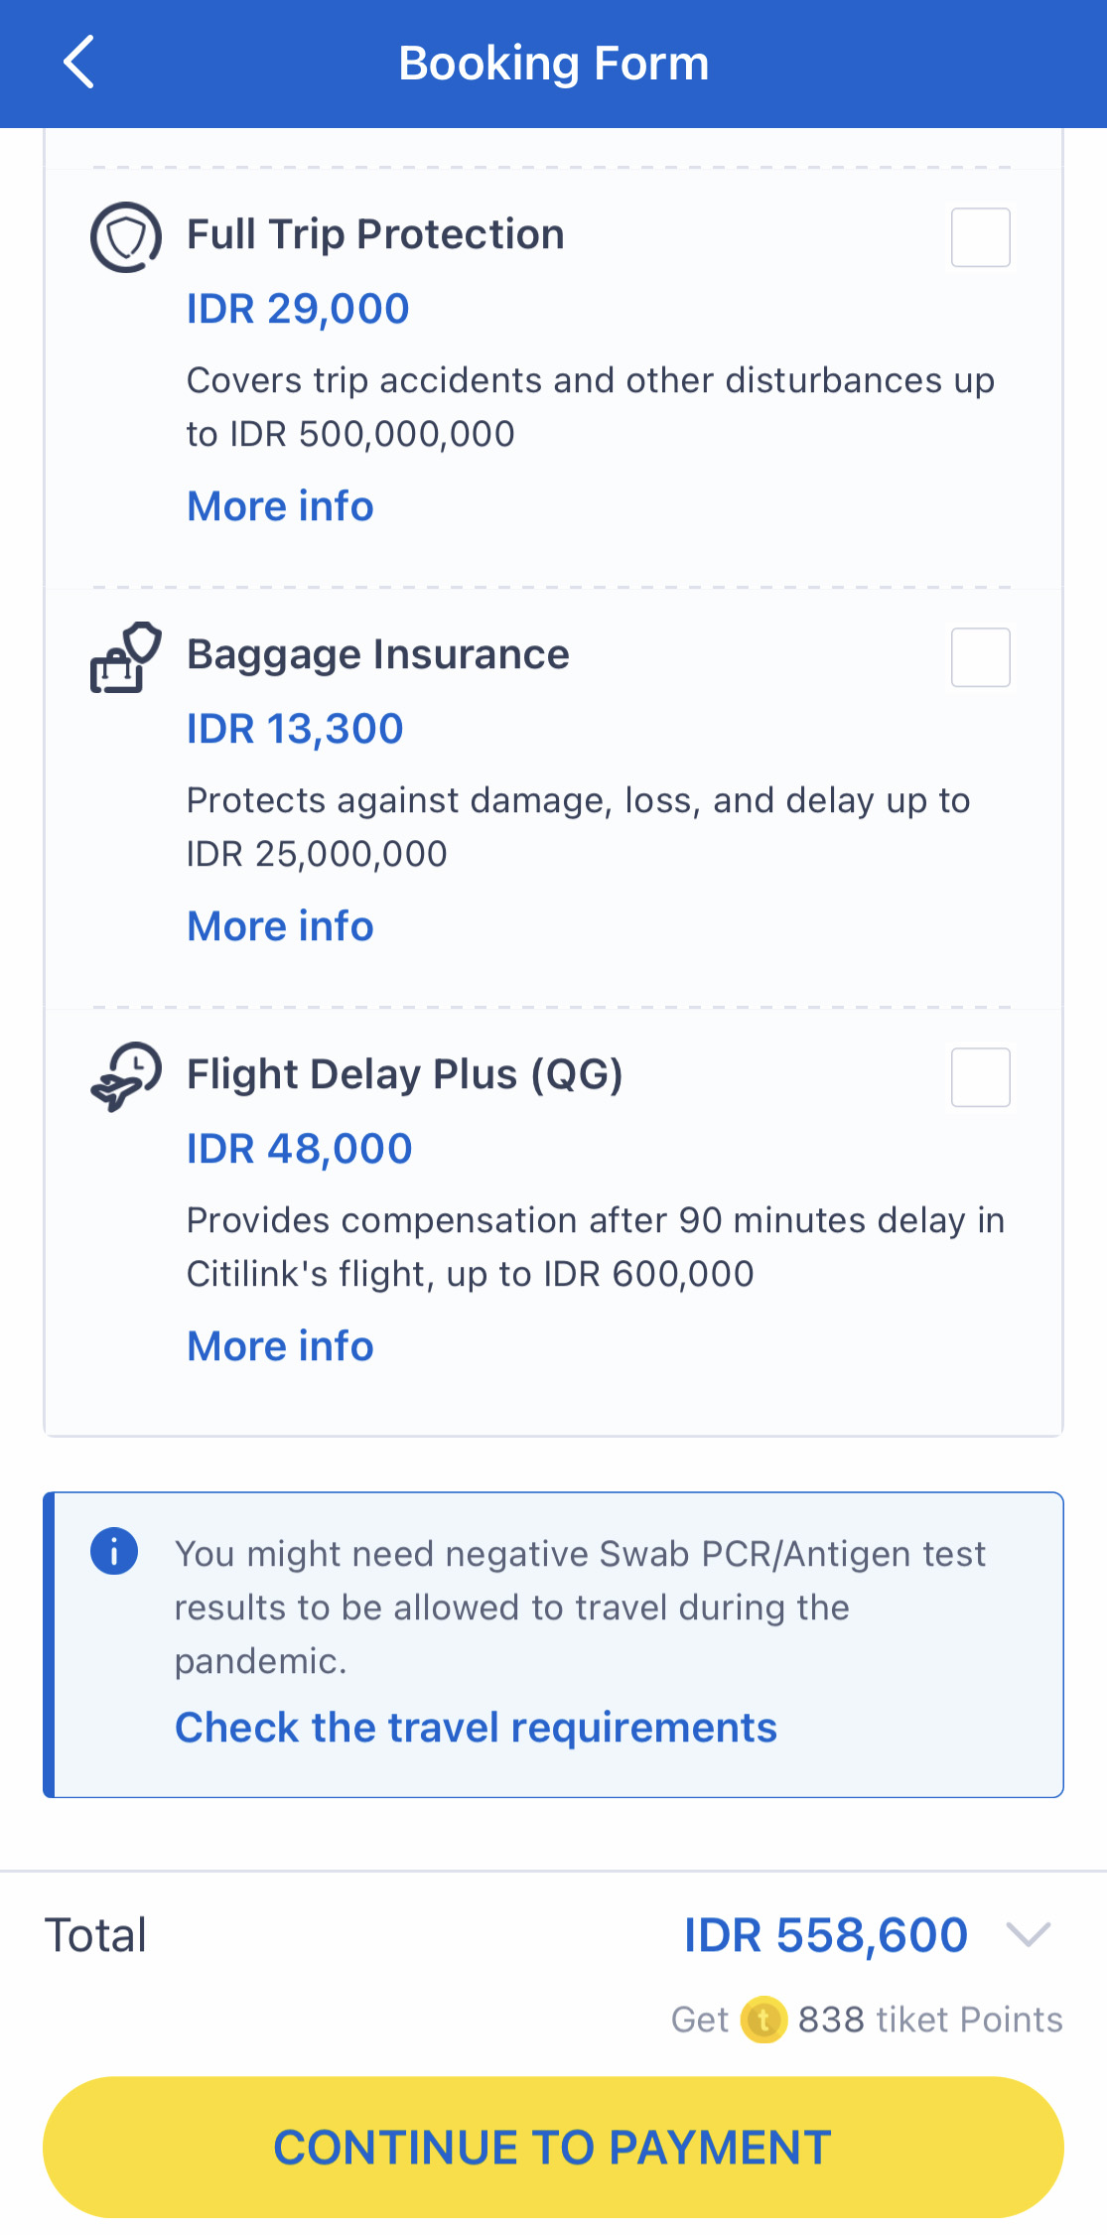Open More info for Full Trip Protection
1107x2235 pixels.
pos(280,506)
